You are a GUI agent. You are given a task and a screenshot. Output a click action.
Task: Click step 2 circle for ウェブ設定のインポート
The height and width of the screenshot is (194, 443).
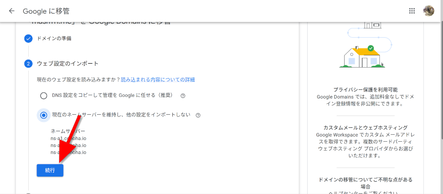[x=28, y=64]
